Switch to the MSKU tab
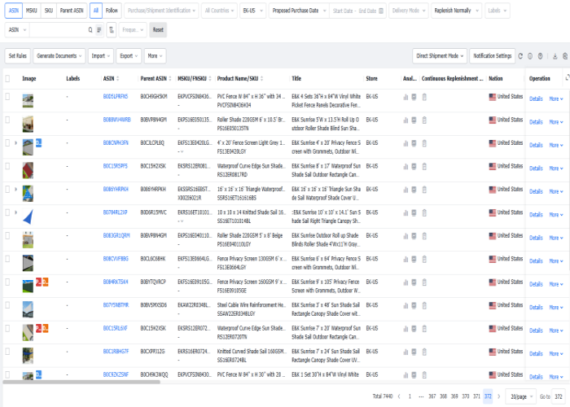The width and height of the screenshot is (570, 407). click(31, 11)
